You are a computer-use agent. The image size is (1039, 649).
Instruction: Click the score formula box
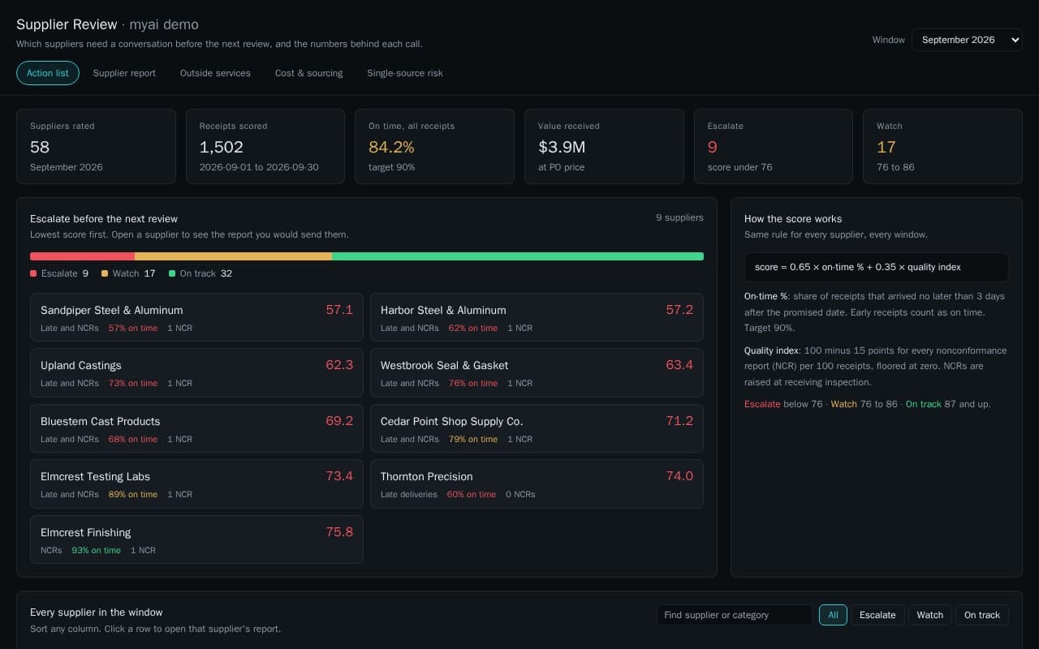[x=877, y=267]
